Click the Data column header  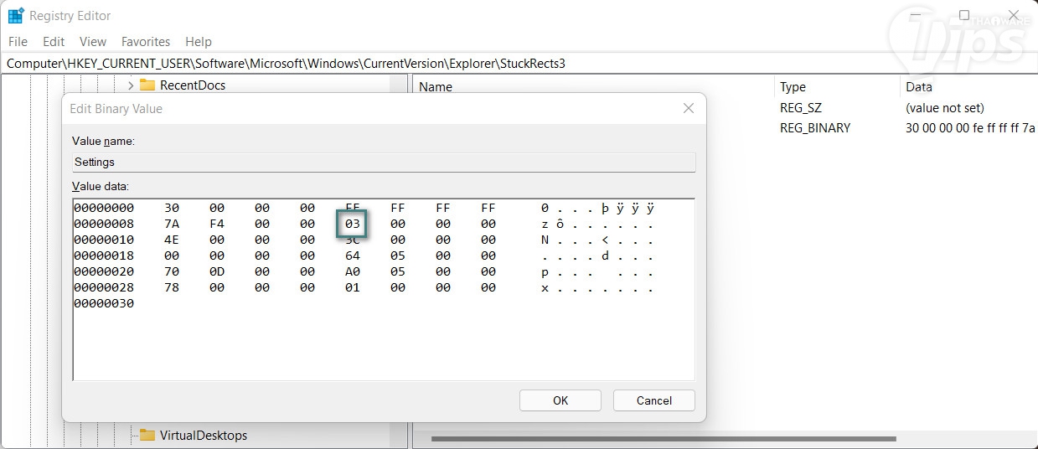(919, 86)
